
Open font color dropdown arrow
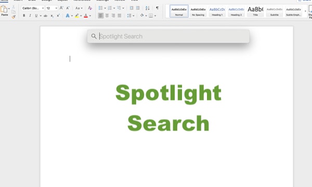(90, 16)
